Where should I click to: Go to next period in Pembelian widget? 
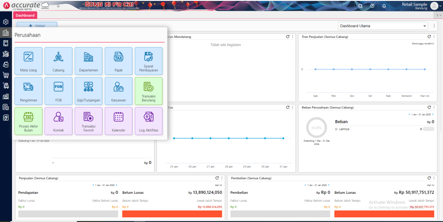click(329, 185)
